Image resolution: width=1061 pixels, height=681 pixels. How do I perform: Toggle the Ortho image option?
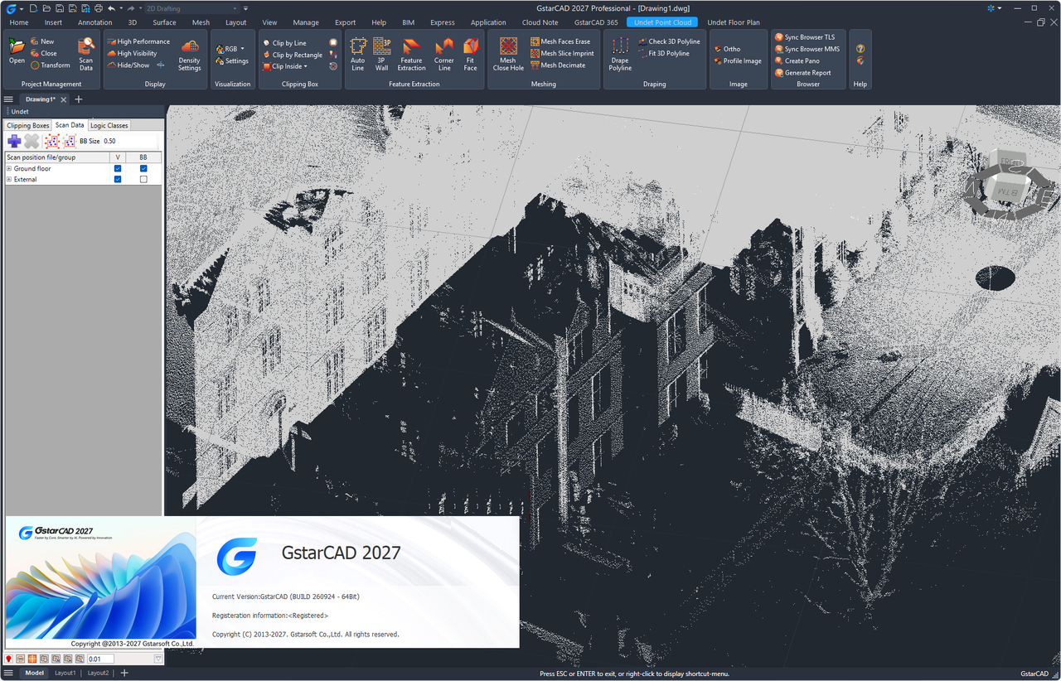727,49
